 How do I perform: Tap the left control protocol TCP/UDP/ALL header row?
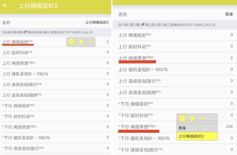click(56, 32)
